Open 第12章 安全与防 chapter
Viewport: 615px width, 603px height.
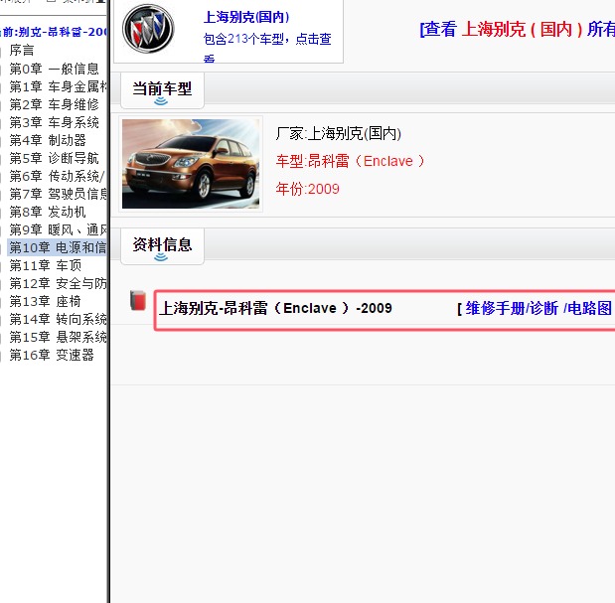pos(58,283)
